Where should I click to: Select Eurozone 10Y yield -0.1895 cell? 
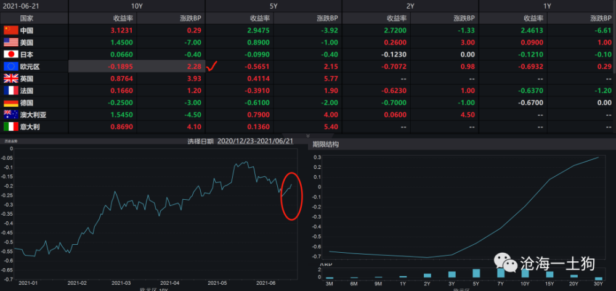tap(102, 67)
